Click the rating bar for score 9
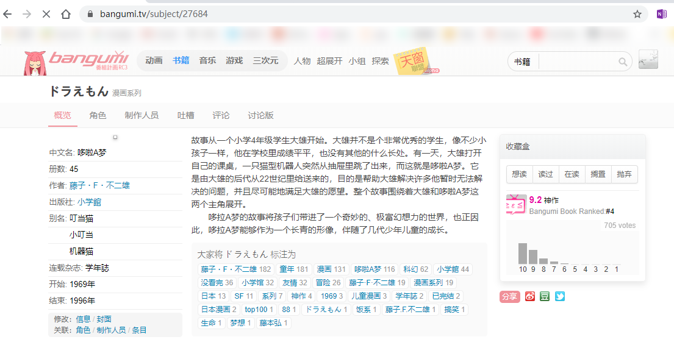 533,257
